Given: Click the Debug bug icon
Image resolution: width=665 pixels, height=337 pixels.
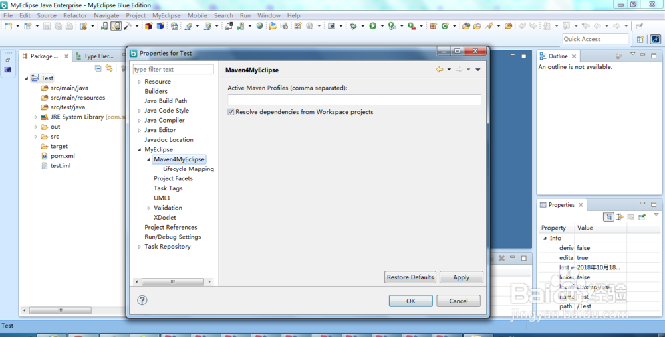Looking at the screenshot, I should [x=353, y=26].
